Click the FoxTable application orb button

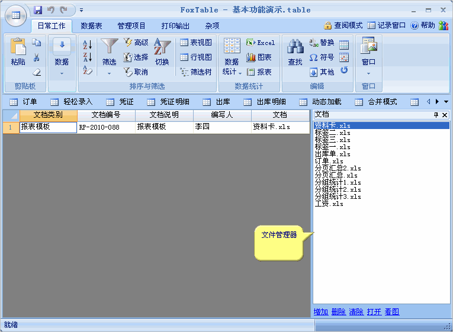16,15
